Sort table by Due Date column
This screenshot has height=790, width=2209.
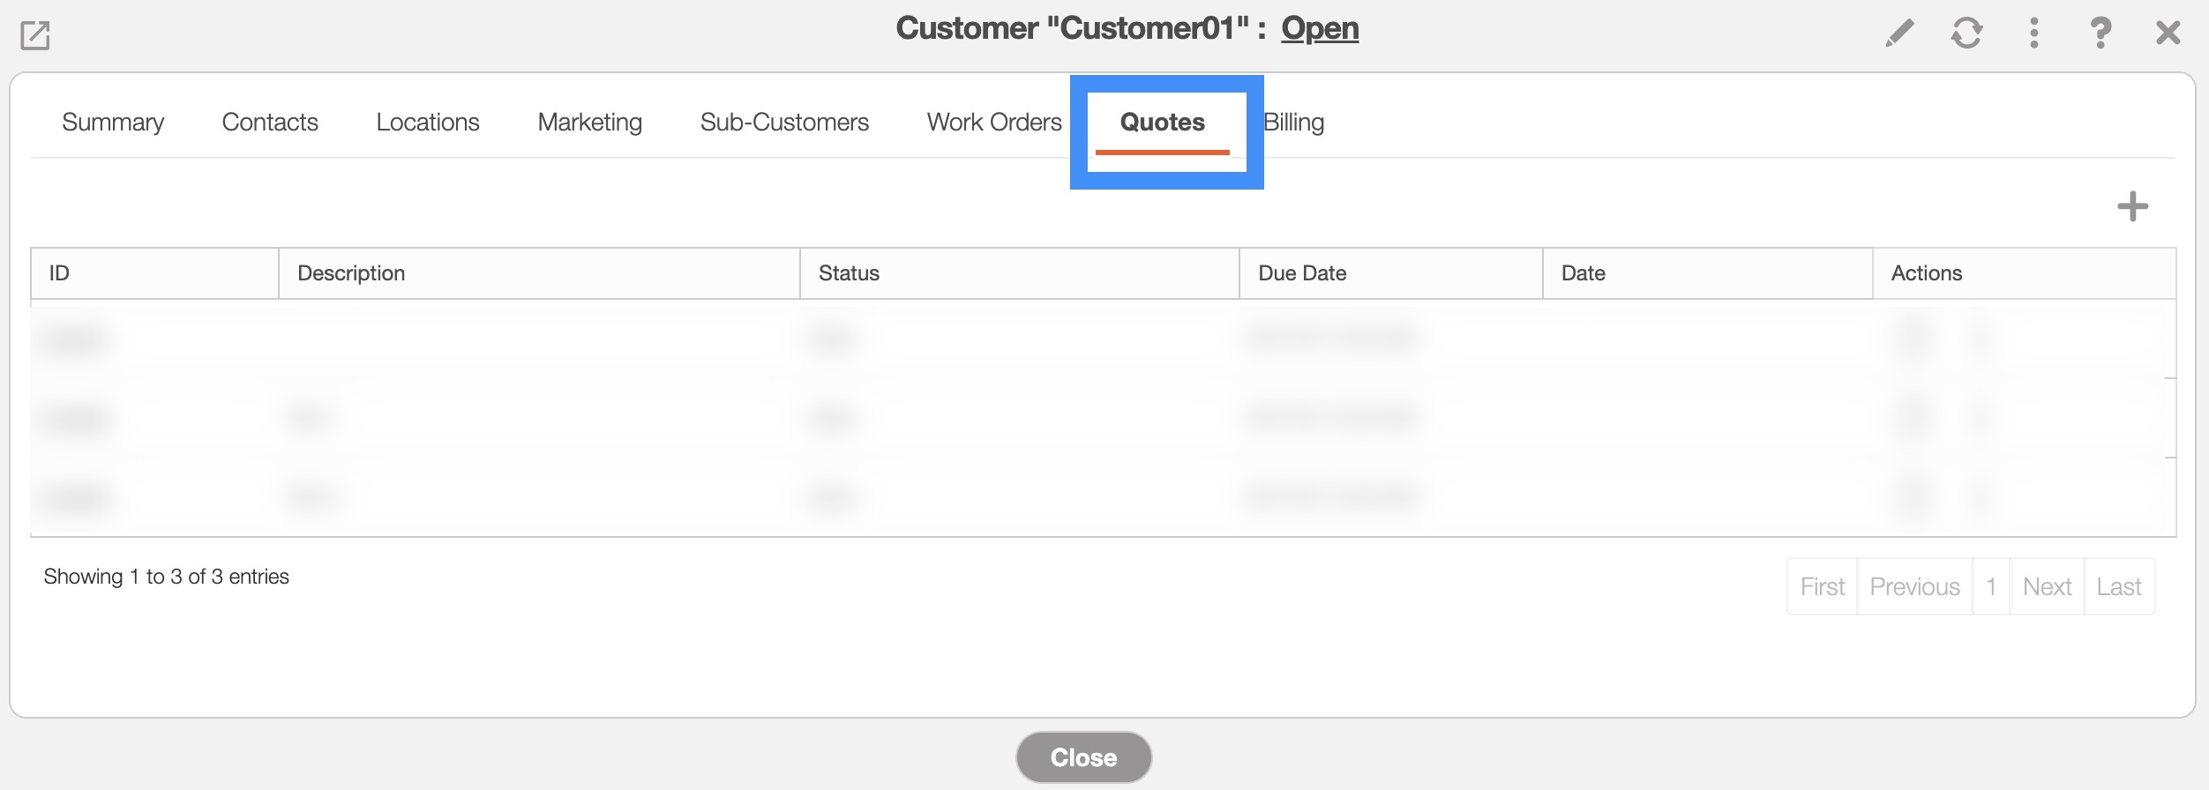click(1302, 273)
